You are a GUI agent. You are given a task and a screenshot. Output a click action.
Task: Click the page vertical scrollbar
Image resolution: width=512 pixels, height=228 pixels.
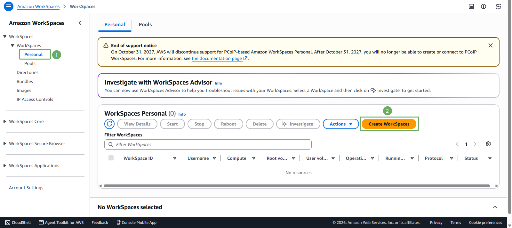tap(509, 107)
